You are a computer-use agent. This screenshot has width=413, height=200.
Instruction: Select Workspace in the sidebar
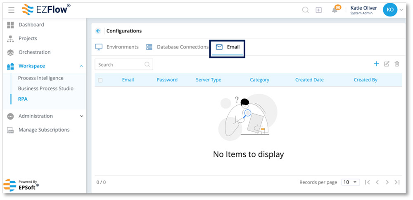pyautogui.click(x=32, y=66)
